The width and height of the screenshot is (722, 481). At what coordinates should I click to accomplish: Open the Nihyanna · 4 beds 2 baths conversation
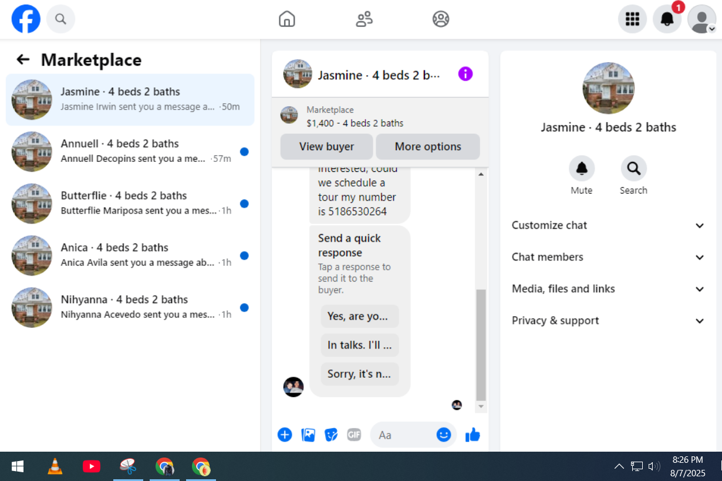coord(130,307)
